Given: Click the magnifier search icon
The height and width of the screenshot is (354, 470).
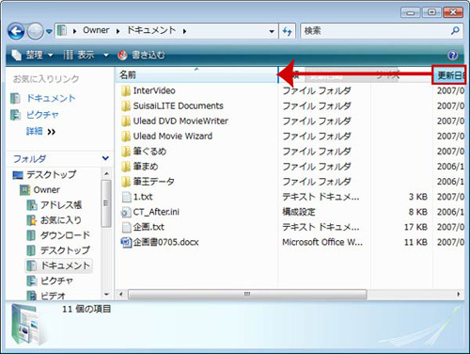Looking at the screenshot, I should (455, 31).
